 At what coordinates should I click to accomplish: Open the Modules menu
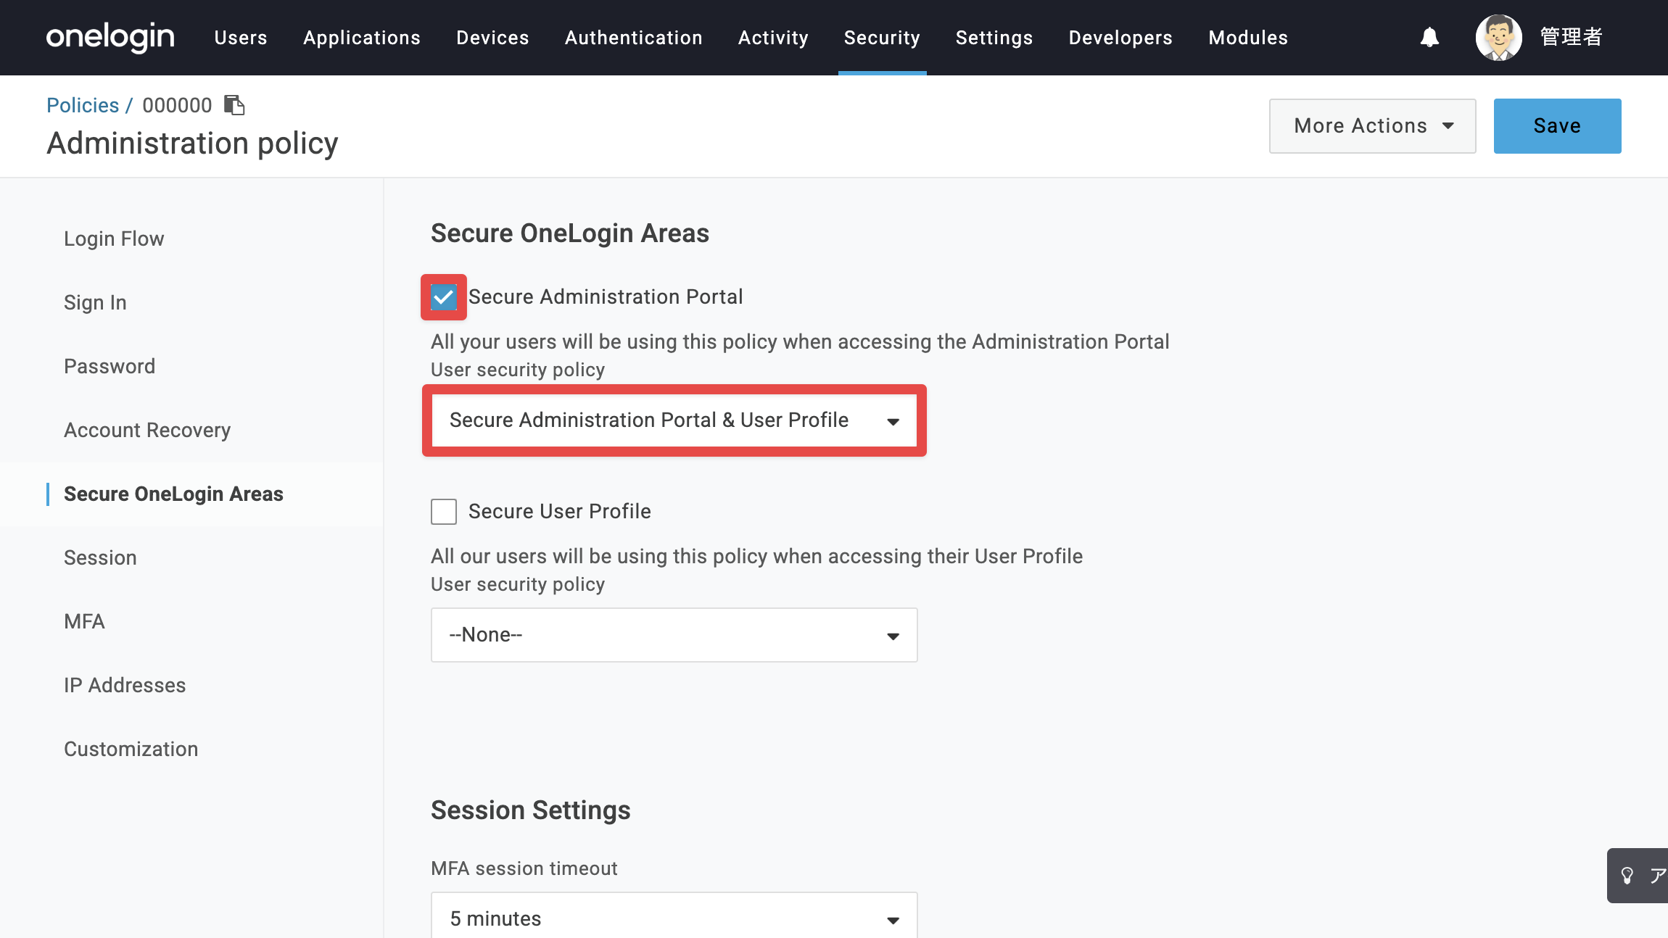point(1249,38)
